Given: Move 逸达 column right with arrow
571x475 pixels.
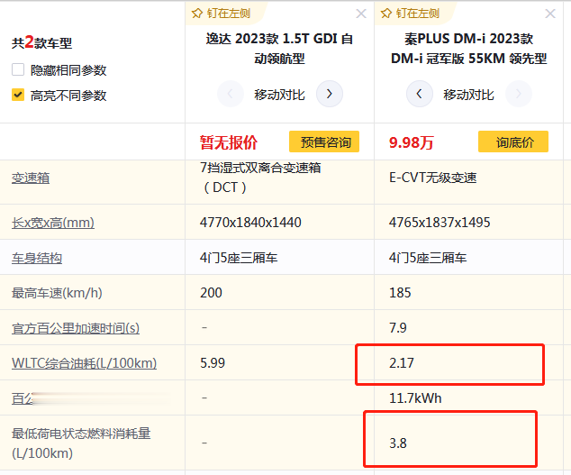Looking at the screenshot, I should click(330, 94).
